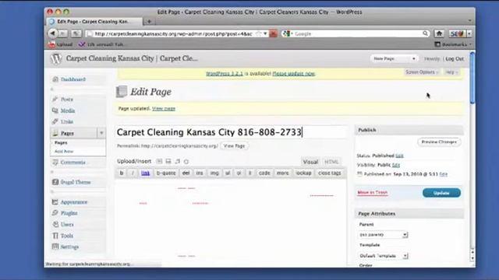This screenshot has height=280, width=499.
Task: Click the Add Audio upload icon
Action: point(178,161)
